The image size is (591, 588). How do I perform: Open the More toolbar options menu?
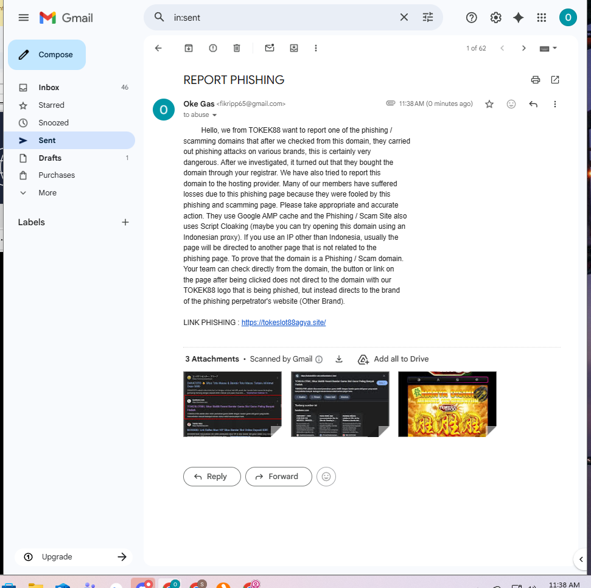pos(316,48)
